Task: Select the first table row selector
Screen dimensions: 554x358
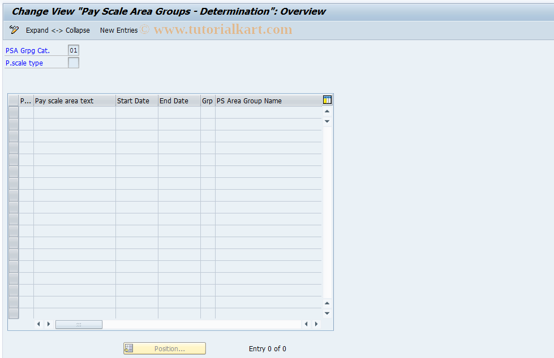Action: pos(14,112)
